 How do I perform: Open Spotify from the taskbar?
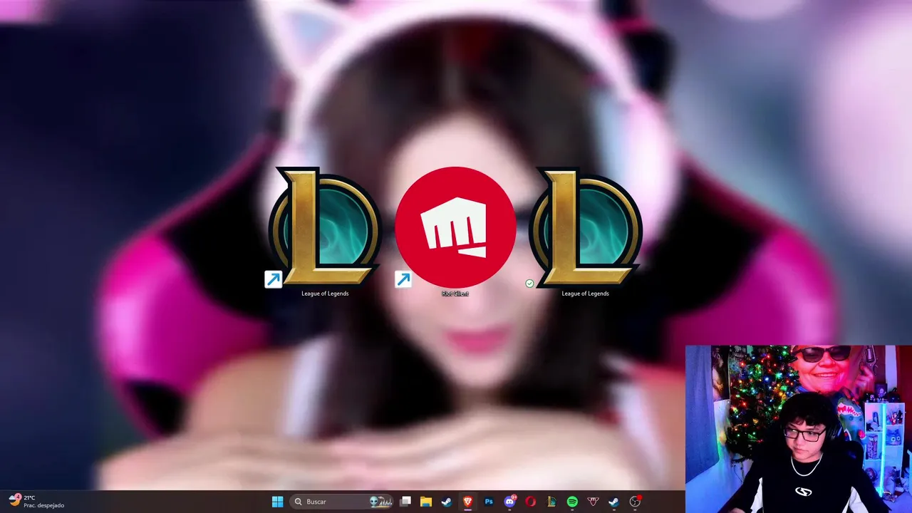pyautogui.click(x=572, y=502)
